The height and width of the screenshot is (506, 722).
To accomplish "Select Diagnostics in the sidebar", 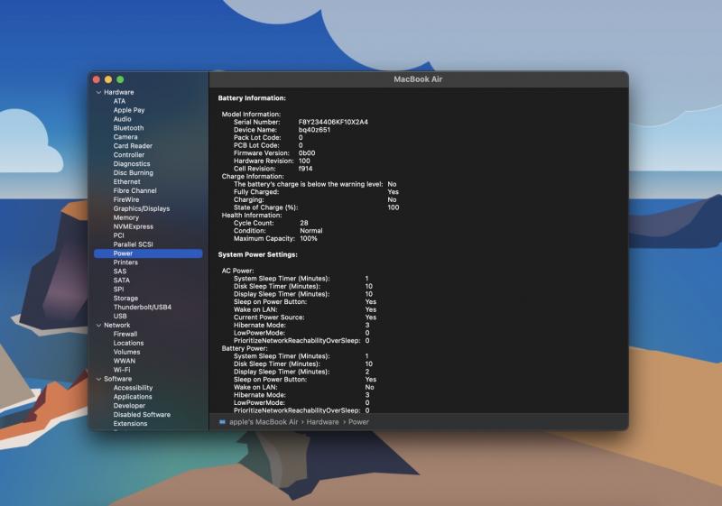I will 132,164.
